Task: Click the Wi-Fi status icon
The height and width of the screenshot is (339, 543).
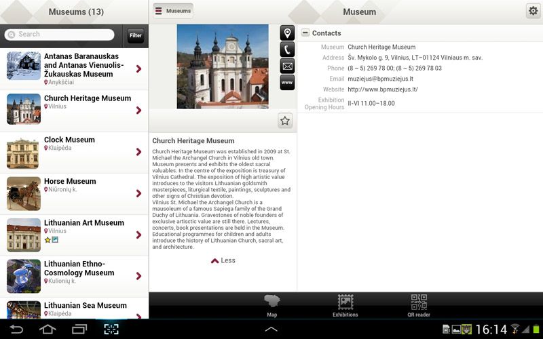Action: (x=515, y=329)
